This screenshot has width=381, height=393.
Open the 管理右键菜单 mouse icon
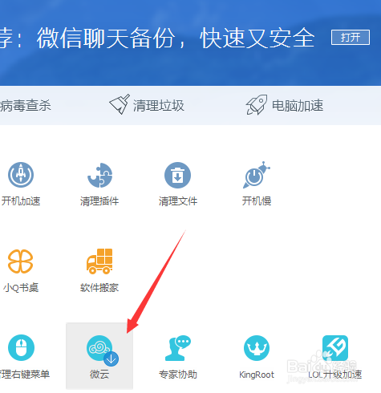21,347
